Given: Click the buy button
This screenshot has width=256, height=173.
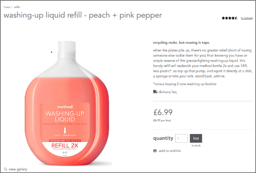Looking at the screenshot, I should point(196,138).
